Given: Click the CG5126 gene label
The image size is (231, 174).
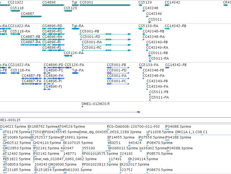Looking at the screenshot, I should coord(70,8).
